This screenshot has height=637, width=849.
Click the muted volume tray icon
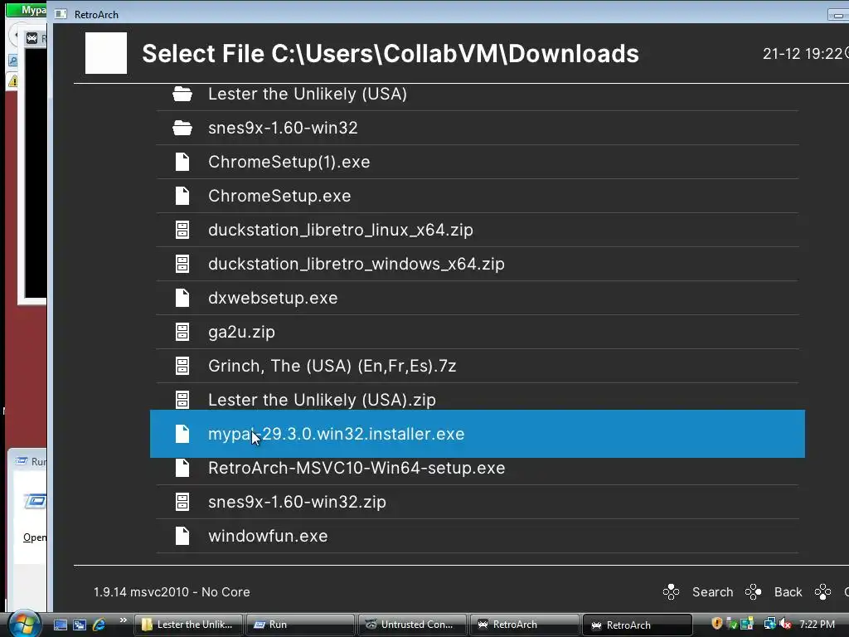pyautogui.click(x=785, y=624)
